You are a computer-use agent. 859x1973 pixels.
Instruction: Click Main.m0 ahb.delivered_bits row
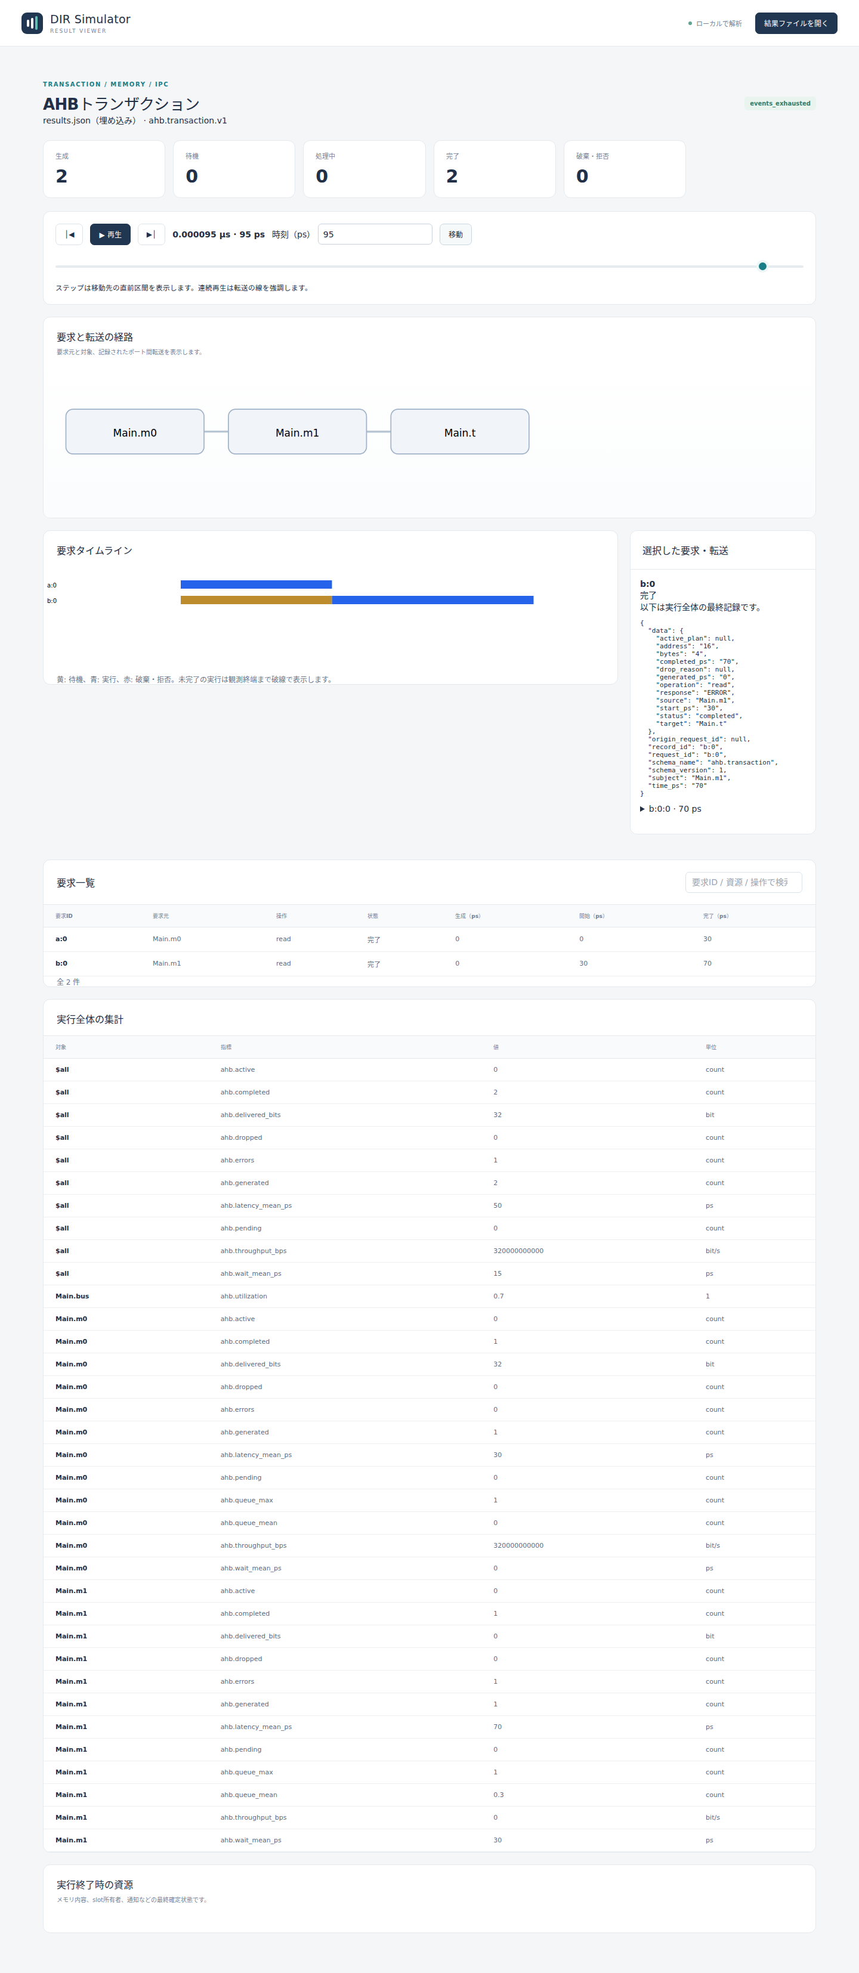(429, 1364)
